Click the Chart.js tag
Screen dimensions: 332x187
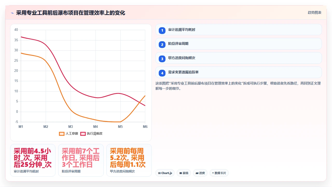(165, 173)
